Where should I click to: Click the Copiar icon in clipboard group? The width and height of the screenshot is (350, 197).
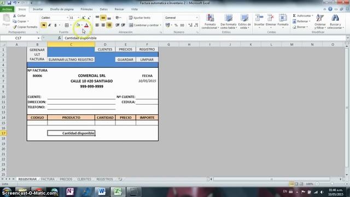pos(15,21)
